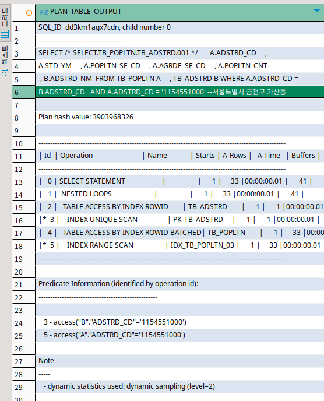Click the Plan hash value cell

tap(179, 117)
